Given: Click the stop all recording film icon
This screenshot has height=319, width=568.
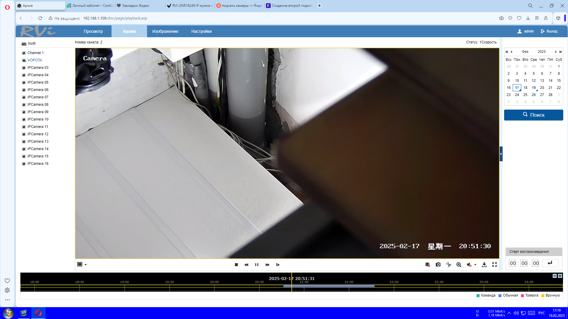Looking at the screenshot, I should point(427,265).
